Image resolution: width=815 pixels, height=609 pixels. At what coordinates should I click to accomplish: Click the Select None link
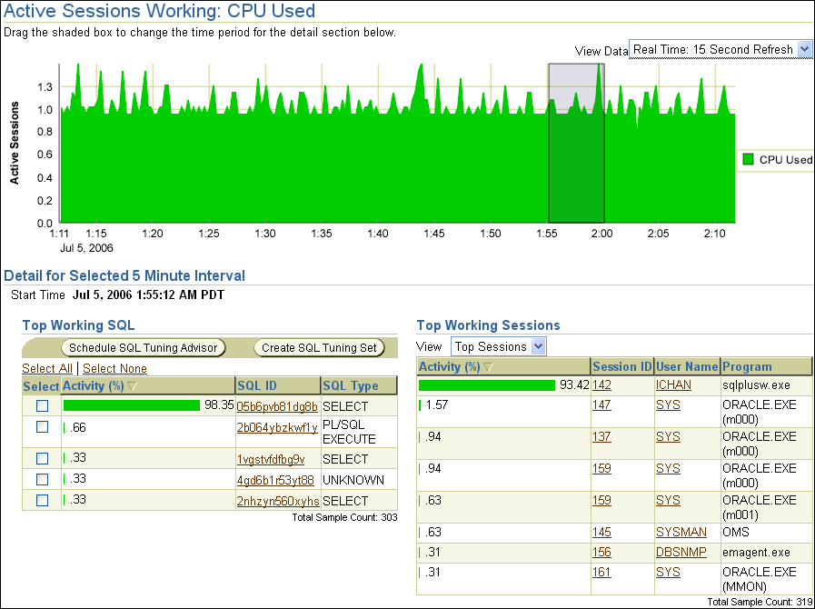coord(115,368)
